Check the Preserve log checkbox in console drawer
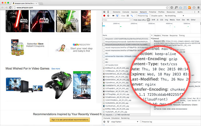Screen dimensions: 201x126 pos(141,122)
